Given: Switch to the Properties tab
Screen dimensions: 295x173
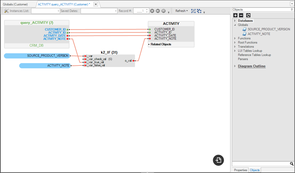Looking at the screenshot, I should pos(240,170).
